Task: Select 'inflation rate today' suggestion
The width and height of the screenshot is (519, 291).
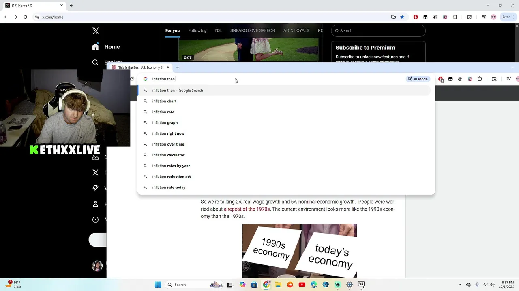Action: pyautogui.click(x=284, y=187)
